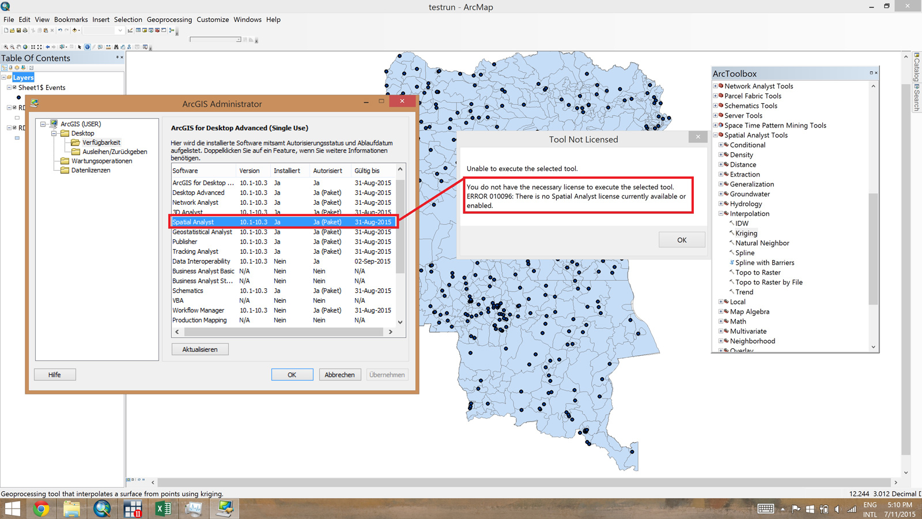Choose the Select Elements arrow tool
The width and height of the screenshot is (922, 519).
tap(80, 47)
